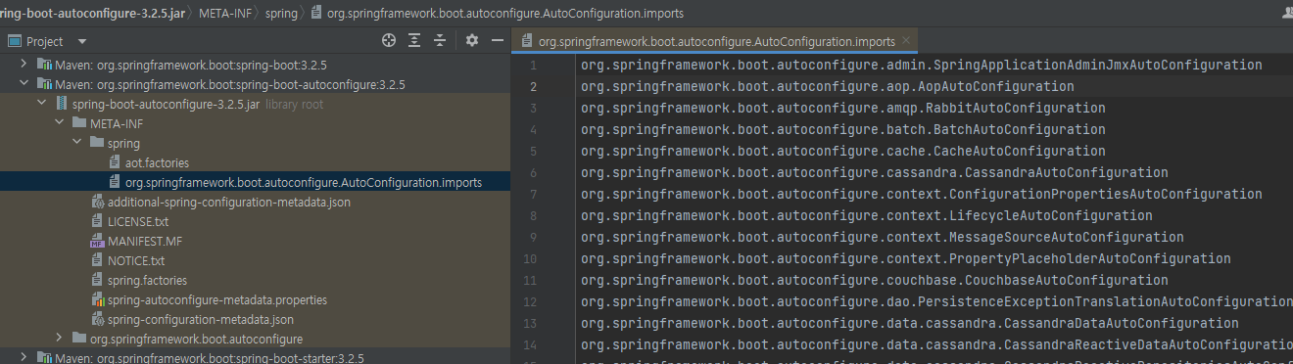1293x364 pixels.
Task: Expand Maven spring-boot-starter:3.2.5 node
Action: tap(24, 358)
